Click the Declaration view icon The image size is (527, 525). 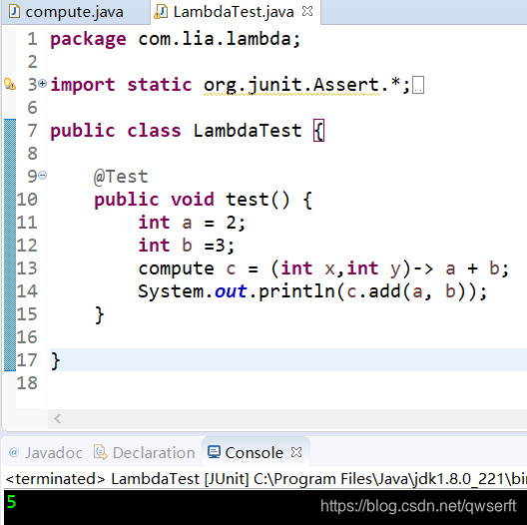(x=100, y=452)
